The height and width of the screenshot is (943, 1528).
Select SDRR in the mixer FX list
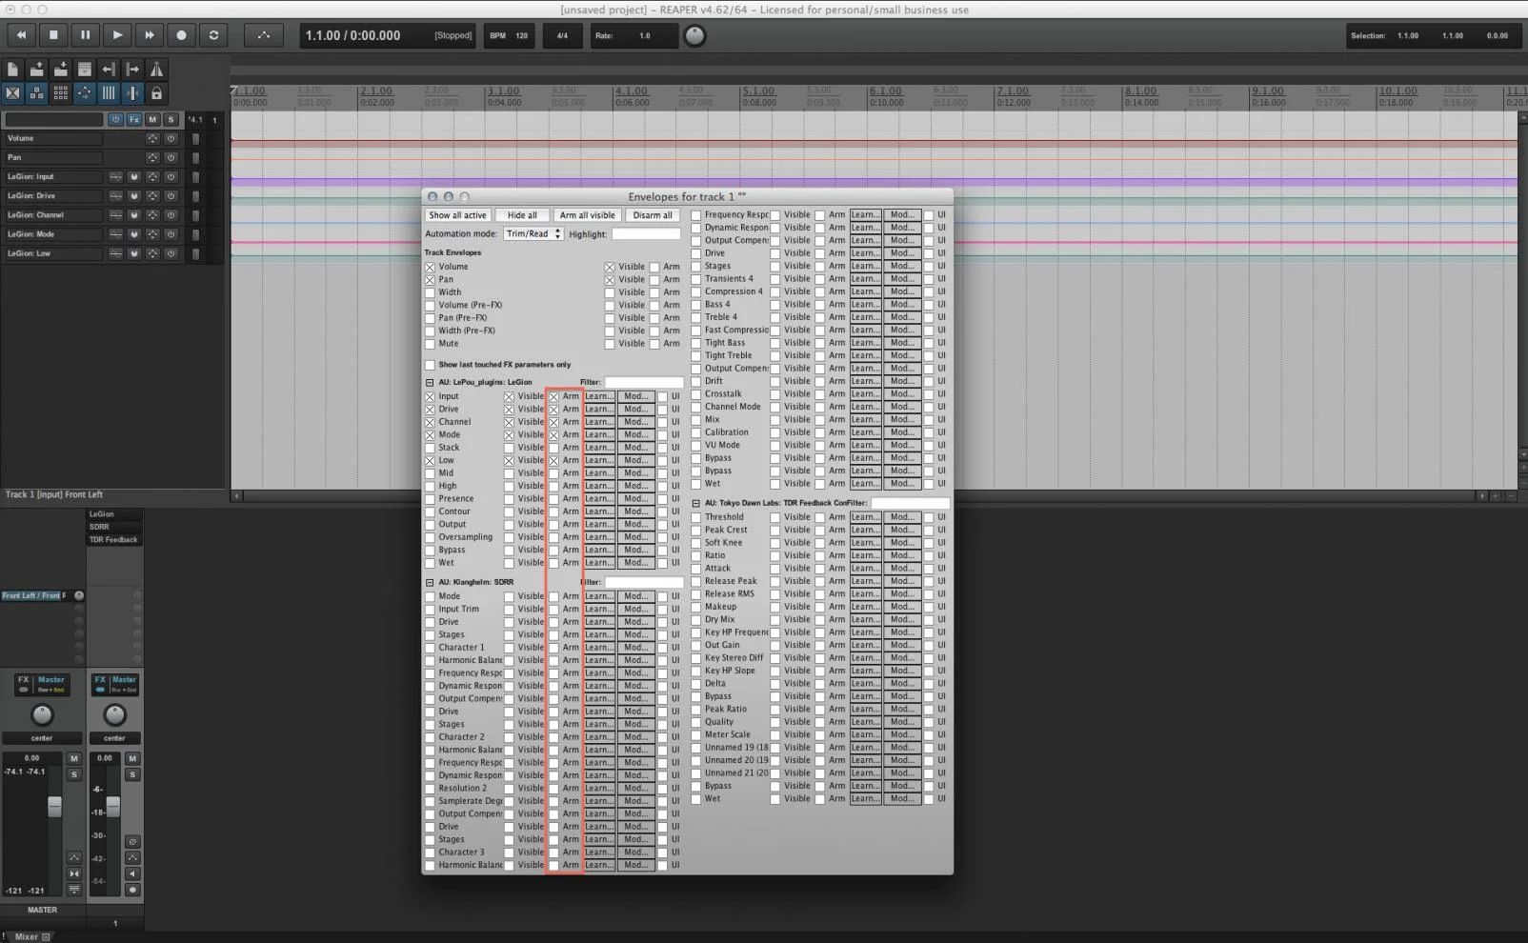click(x=100, y=527)
